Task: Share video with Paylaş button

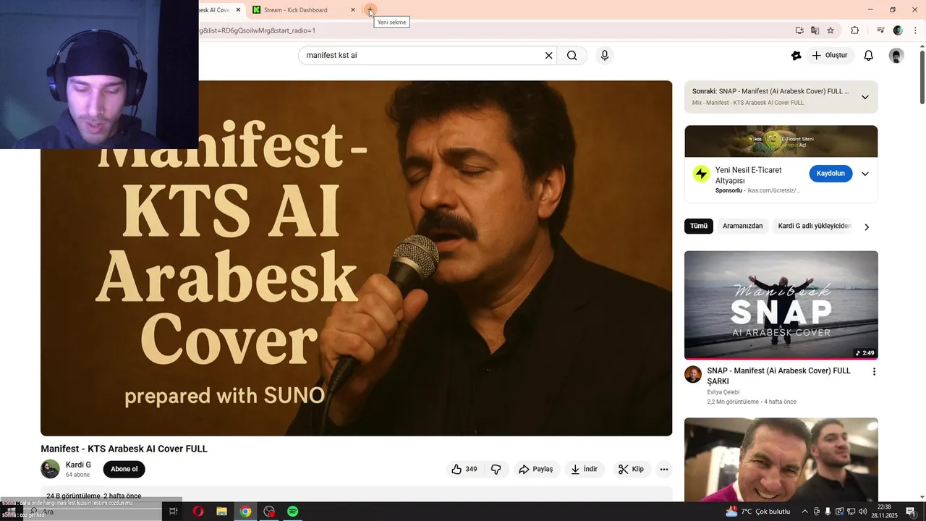Action: (x=536, y=469)
